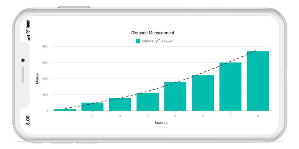Click the Power trendline legend icon
Image resolution: width=299 pixels, height=149 pixels.
[158, 41]
